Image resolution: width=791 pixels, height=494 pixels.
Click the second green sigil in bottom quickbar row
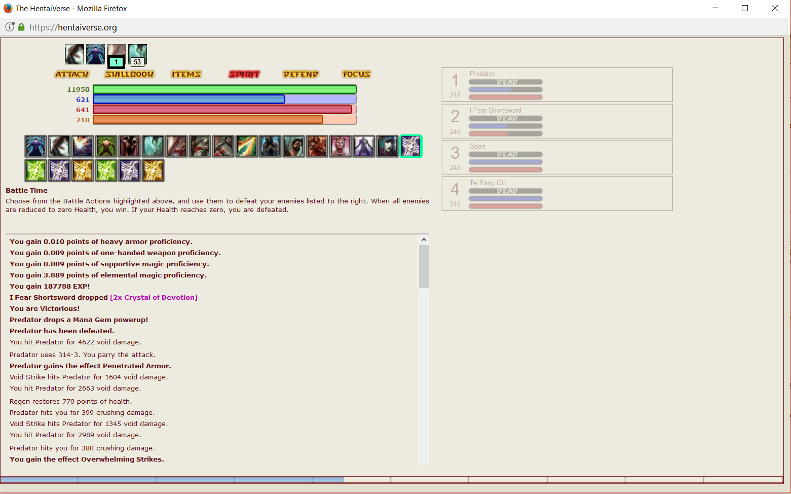pyautogui.click(x=106, y=170)
